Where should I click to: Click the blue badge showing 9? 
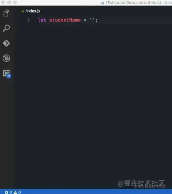9,76
